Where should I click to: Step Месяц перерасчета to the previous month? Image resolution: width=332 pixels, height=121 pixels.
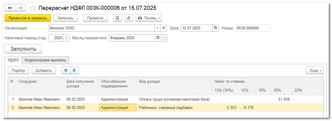164,40
